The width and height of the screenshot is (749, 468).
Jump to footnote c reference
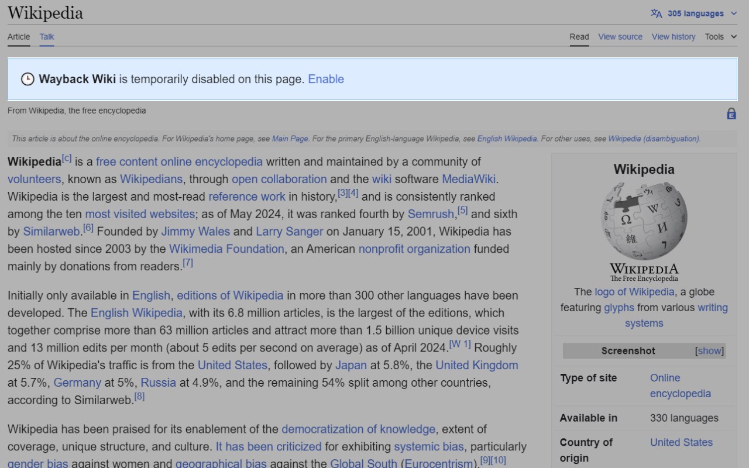point(67,158)
